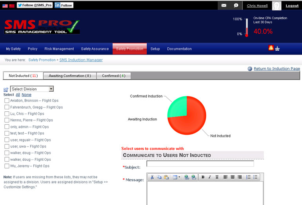Viewport: 302px width, 205px height.
Task: Open the Safety Assurance menu
Action: pyautogui.click(x=95, y=49)
